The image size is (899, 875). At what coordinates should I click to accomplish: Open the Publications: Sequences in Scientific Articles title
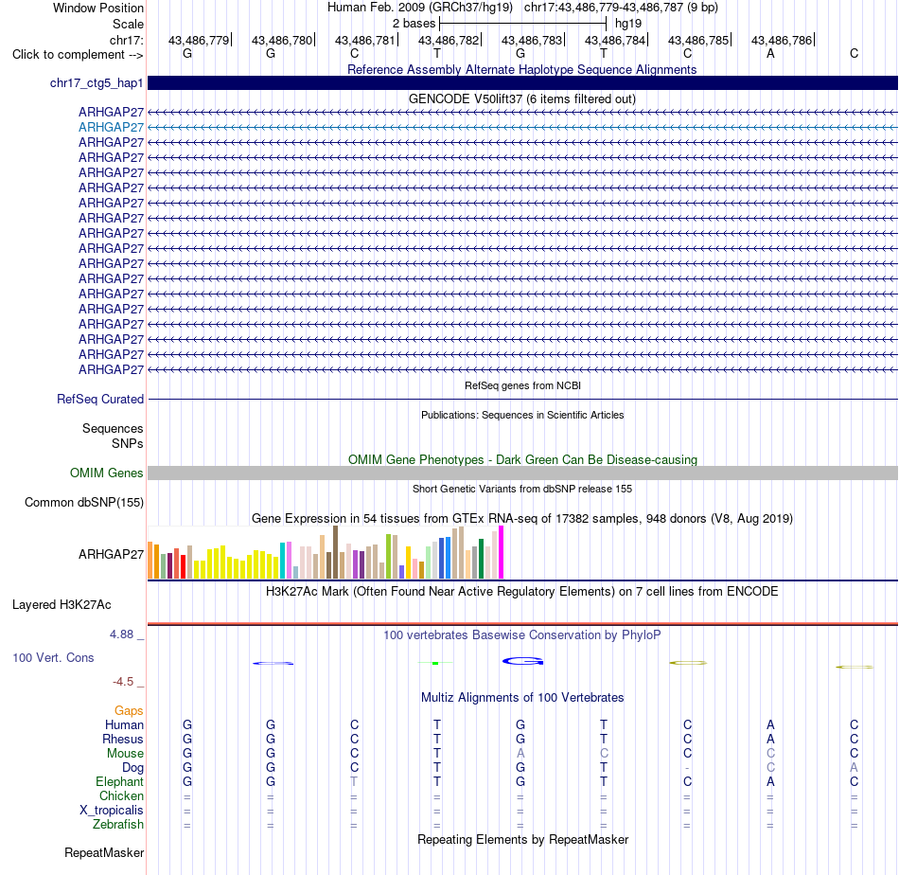(522, 415)
